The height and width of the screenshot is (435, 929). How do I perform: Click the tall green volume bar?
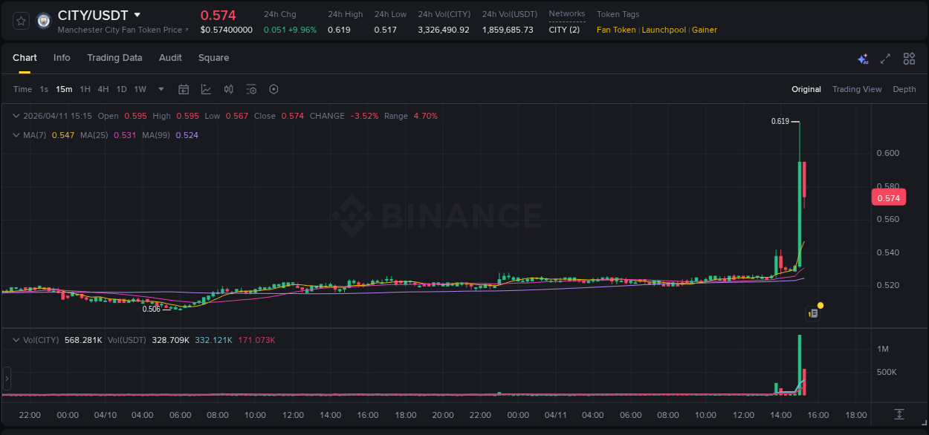click(800, 364)
